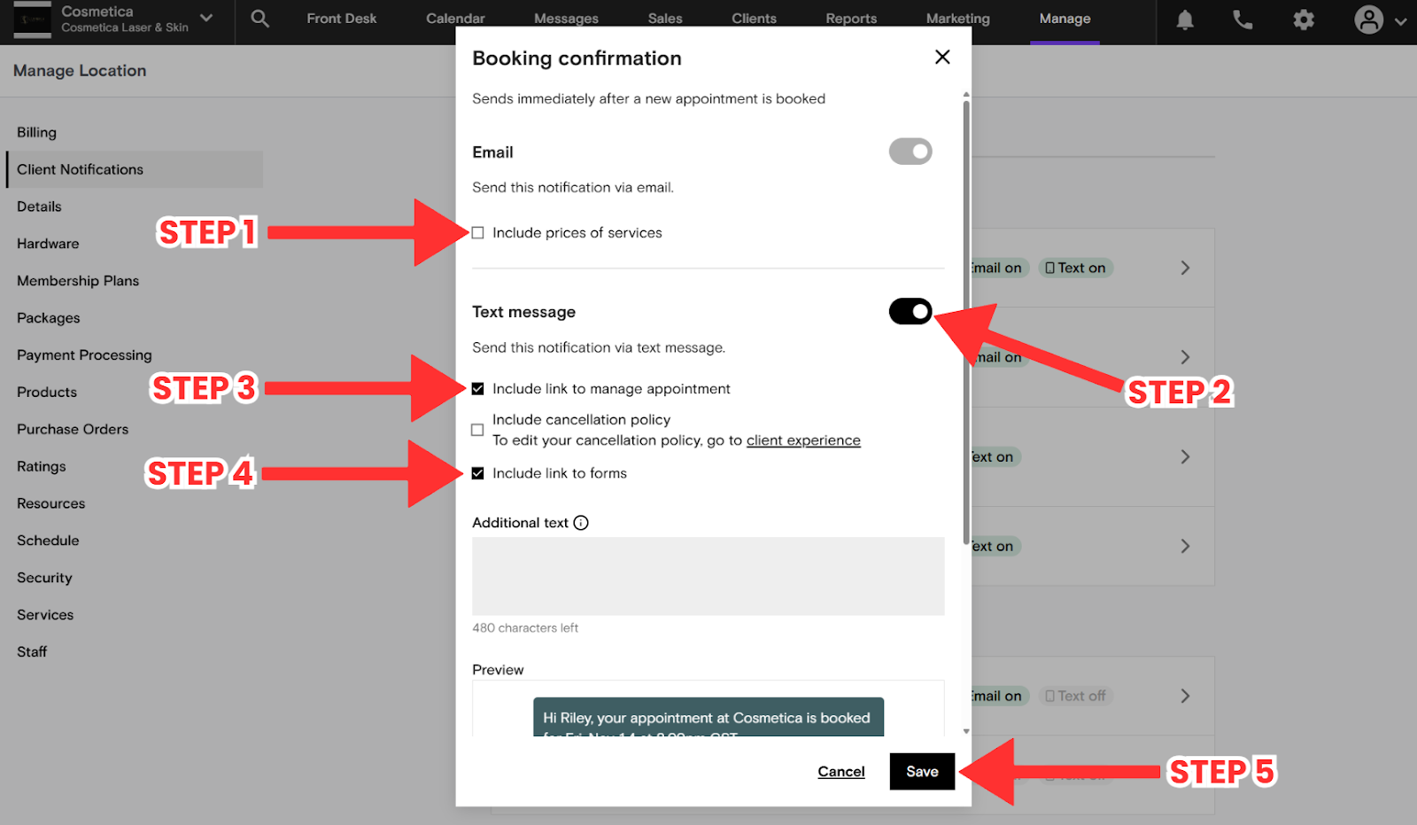Open the notifications bell icon
The width and height of the screenshot is (1417, 825).
(x=1185, y=19)
